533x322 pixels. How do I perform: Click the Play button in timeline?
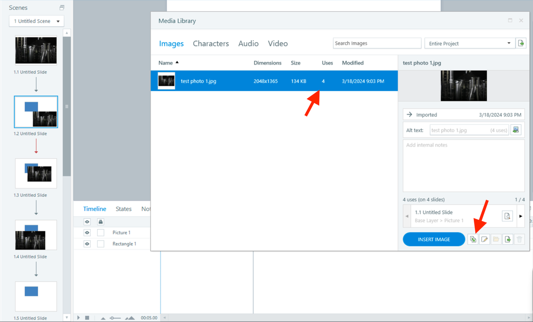coord(78,318)
